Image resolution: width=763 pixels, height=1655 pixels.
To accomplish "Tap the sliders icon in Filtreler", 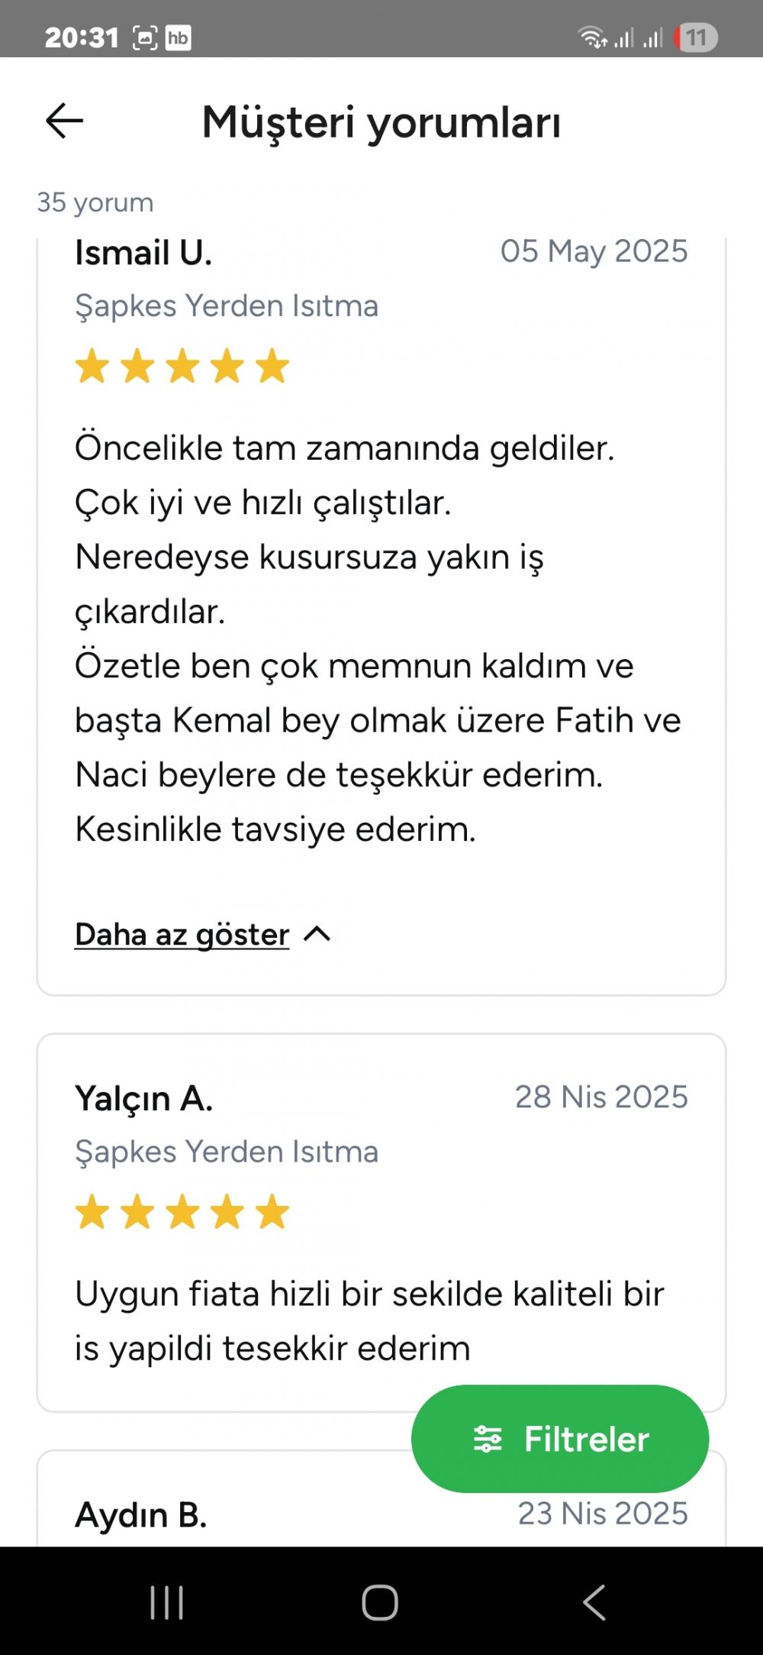I will point(488,1439).
